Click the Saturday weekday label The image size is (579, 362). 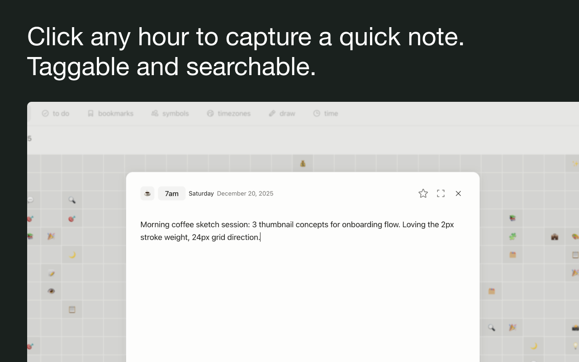tap(201, 194)
